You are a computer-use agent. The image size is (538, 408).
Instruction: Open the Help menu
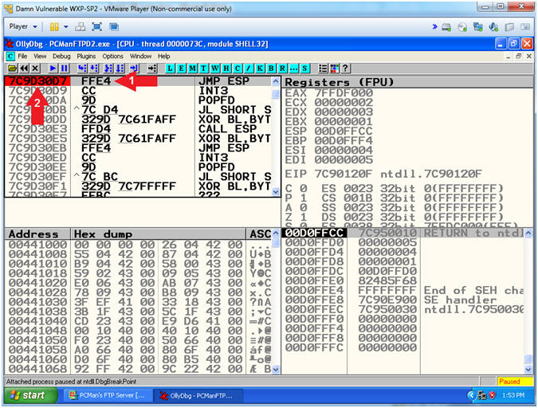point(163,57)
